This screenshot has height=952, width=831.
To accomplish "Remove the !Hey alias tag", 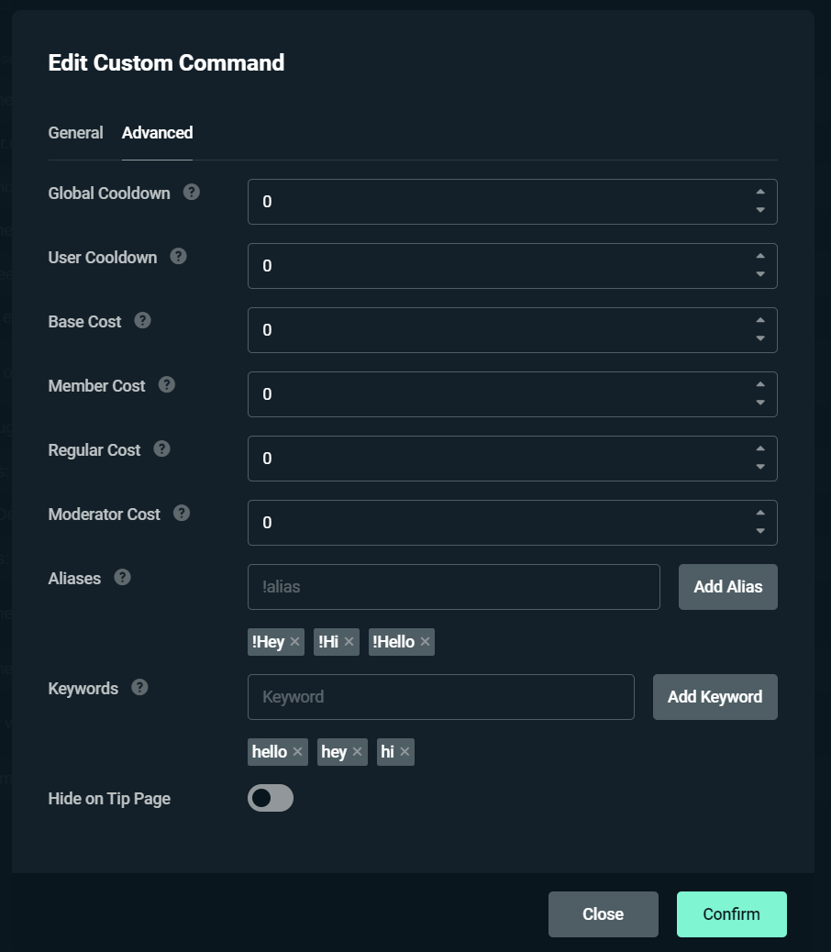I will point(294,642).
